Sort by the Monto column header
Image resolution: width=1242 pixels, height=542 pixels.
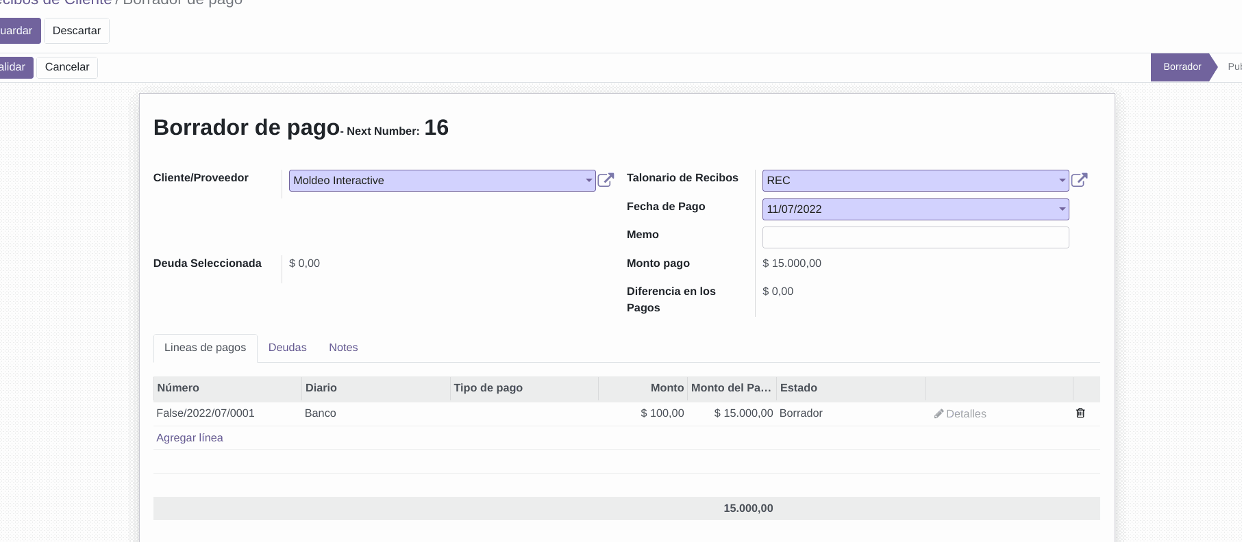click(643, 388)
